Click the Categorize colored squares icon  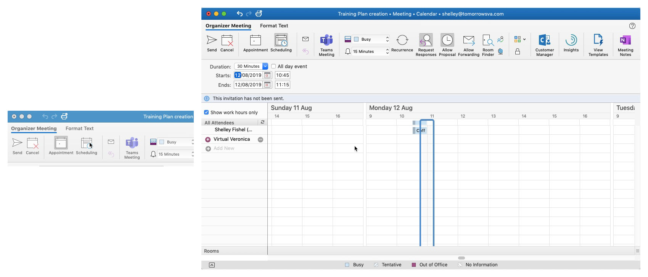coord(518,39)
